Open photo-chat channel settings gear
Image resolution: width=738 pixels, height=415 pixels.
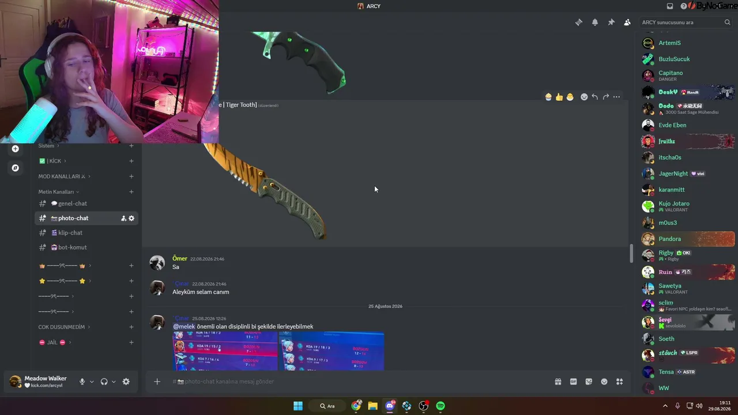(131, 218)
